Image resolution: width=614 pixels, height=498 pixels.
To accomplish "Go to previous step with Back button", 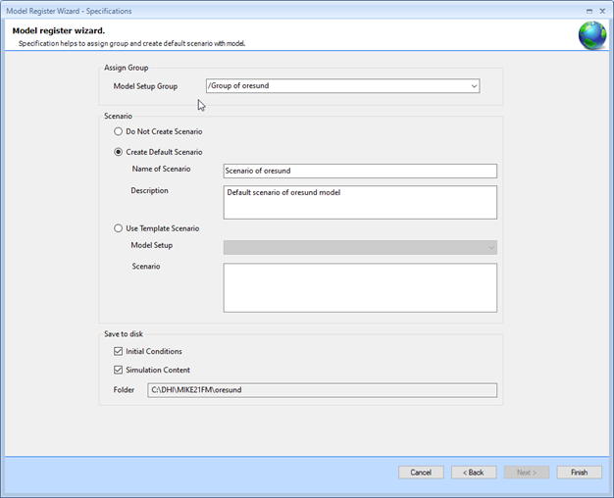I will (x=474, y=473).
